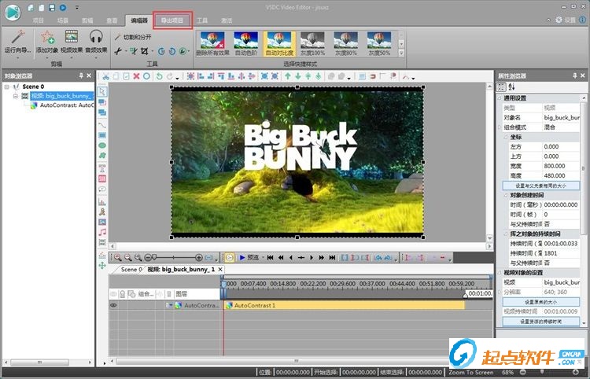
Task: Click the scissors cut icon in editor toolbar
Action: 106,76
